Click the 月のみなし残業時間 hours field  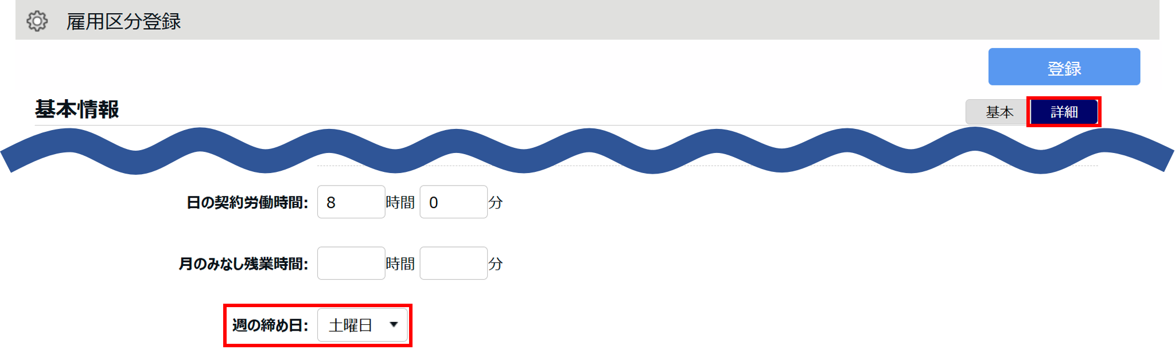click(351, 264)
